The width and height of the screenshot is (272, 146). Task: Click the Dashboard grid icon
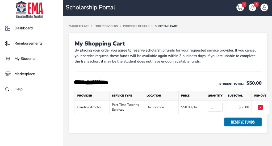(x=8, y=28)
